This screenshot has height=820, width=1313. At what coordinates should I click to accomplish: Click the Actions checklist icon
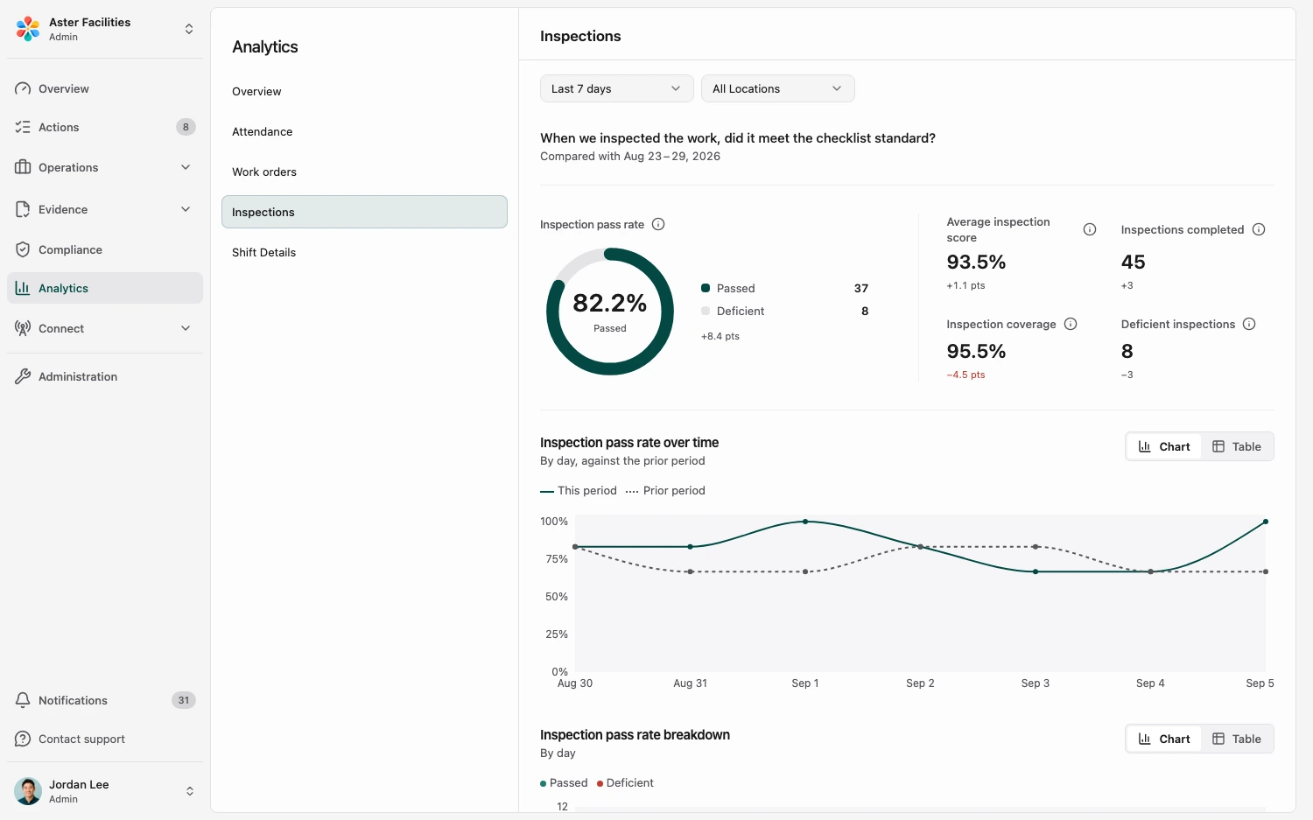23,127
